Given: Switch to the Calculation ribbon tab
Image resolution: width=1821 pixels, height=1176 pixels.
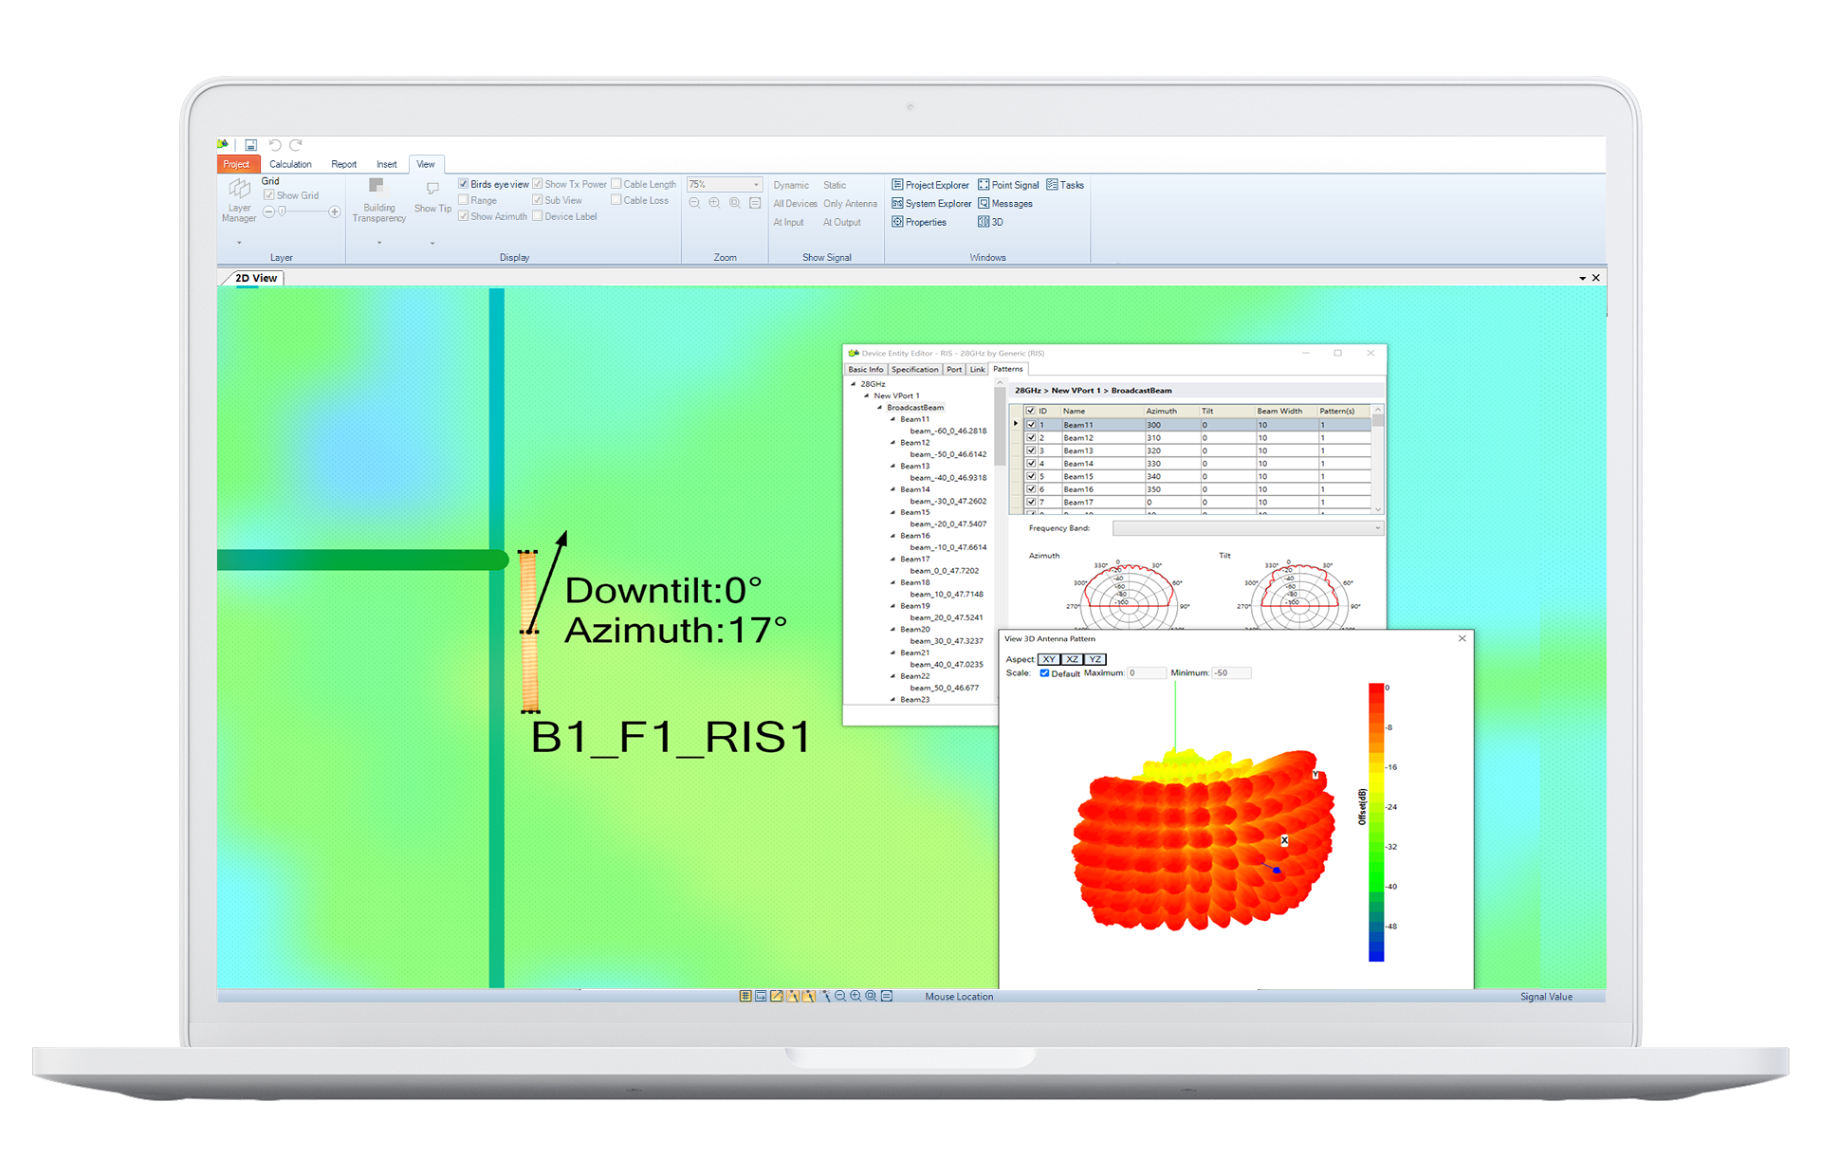Looking at the screenshot, I should [290, 164].
